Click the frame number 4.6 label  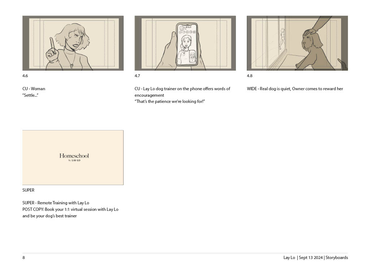click(x=25, y=76)
